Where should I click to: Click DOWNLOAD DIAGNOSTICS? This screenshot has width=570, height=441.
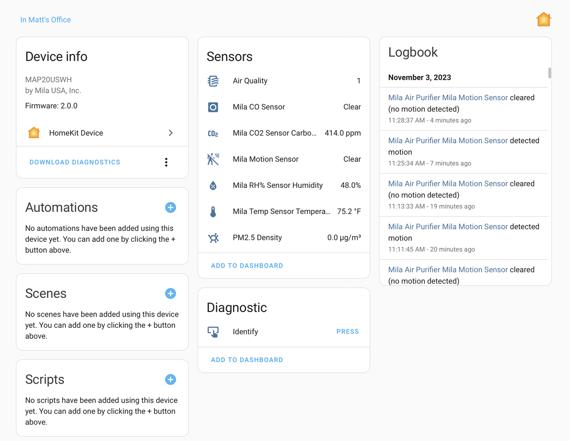pos(75,162)
